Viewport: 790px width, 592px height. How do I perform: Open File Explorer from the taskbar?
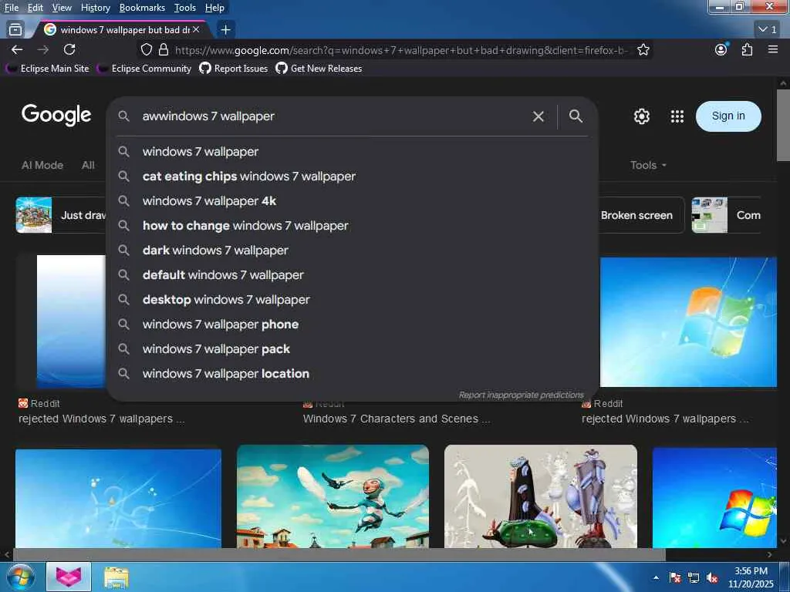(116, 577)
